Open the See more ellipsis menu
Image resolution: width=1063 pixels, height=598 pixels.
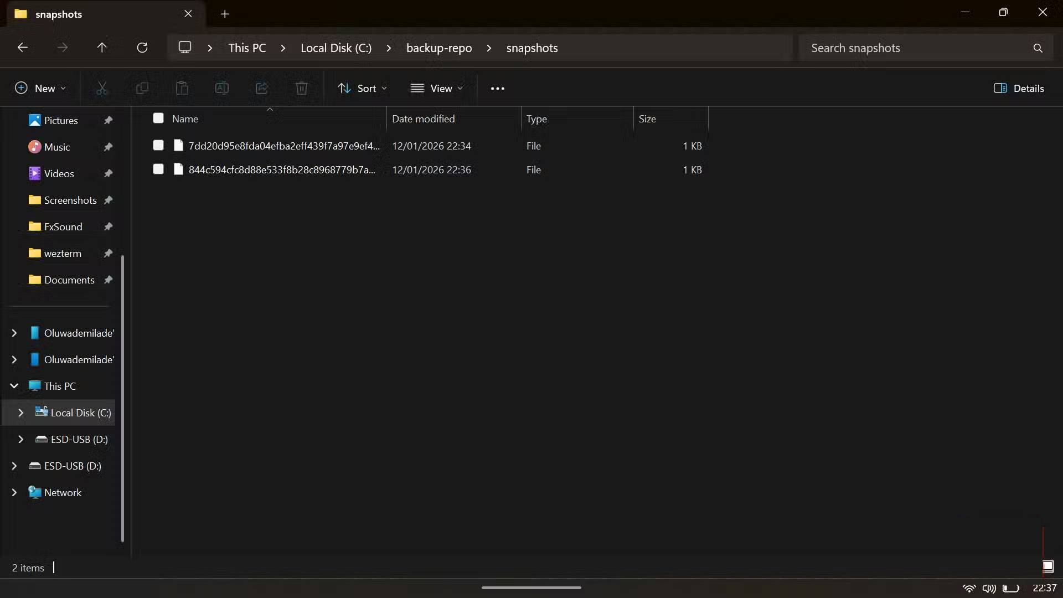pos(497,89)
